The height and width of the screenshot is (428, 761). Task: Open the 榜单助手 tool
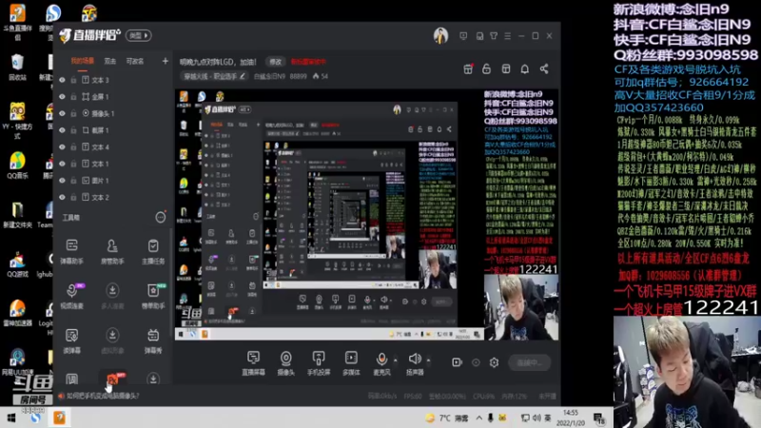153,296
